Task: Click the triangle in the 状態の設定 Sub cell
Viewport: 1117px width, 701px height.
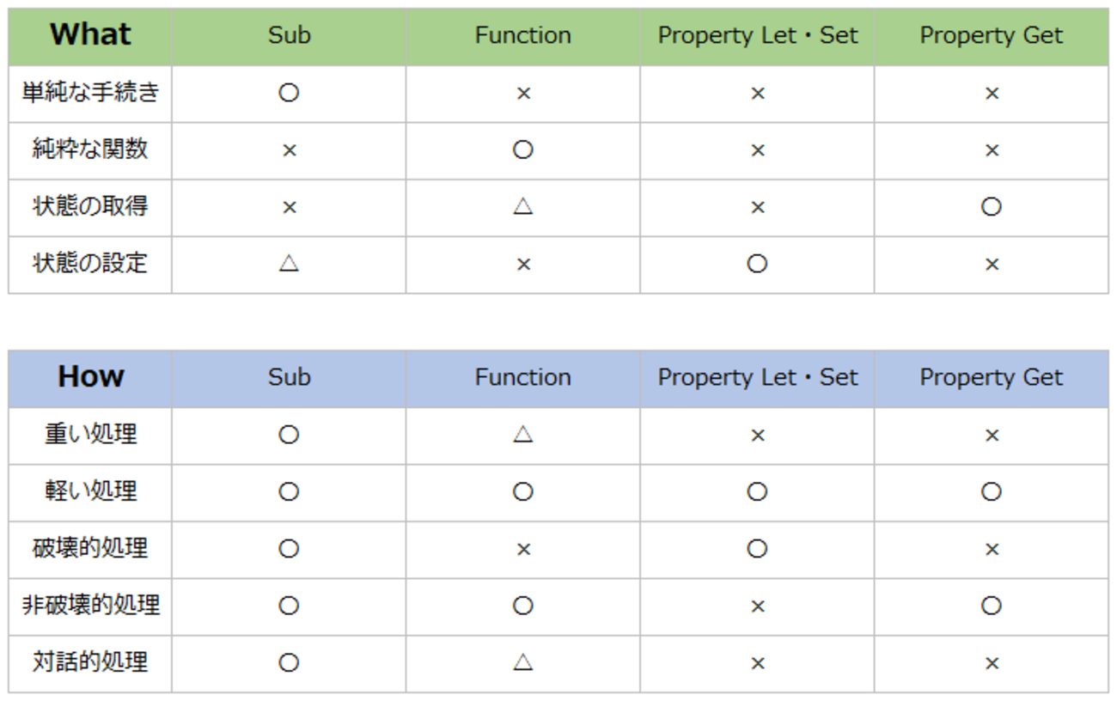Action: point(289,263)
